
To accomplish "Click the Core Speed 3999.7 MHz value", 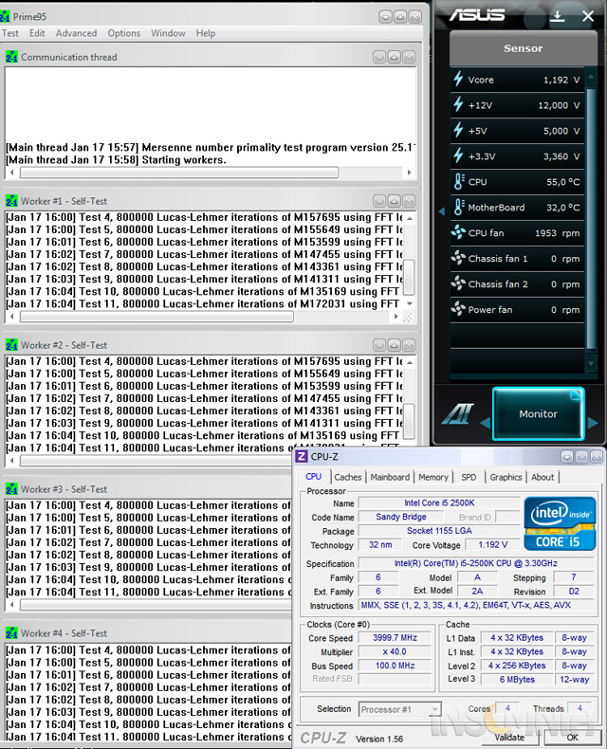I will coord(395,638).
